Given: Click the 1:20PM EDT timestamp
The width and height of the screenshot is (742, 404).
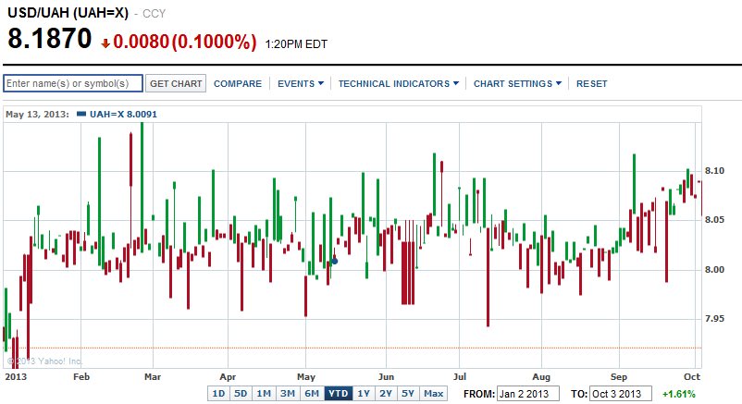Looking at the screenshot, I should pyautogui.click(x=296, y=44).
